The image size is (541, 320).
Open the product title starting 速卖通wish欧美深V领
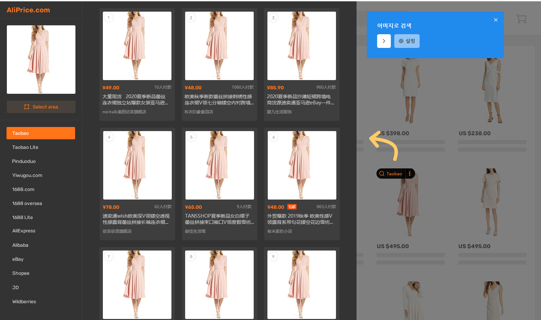tap(136, 219)
